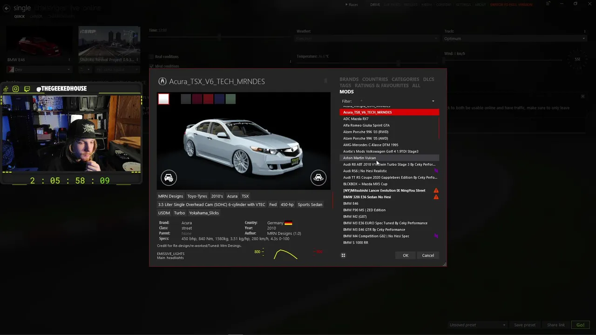Click Switch to full version link
Viewport: 596px width, 335px height.
[x=511, y=5]
